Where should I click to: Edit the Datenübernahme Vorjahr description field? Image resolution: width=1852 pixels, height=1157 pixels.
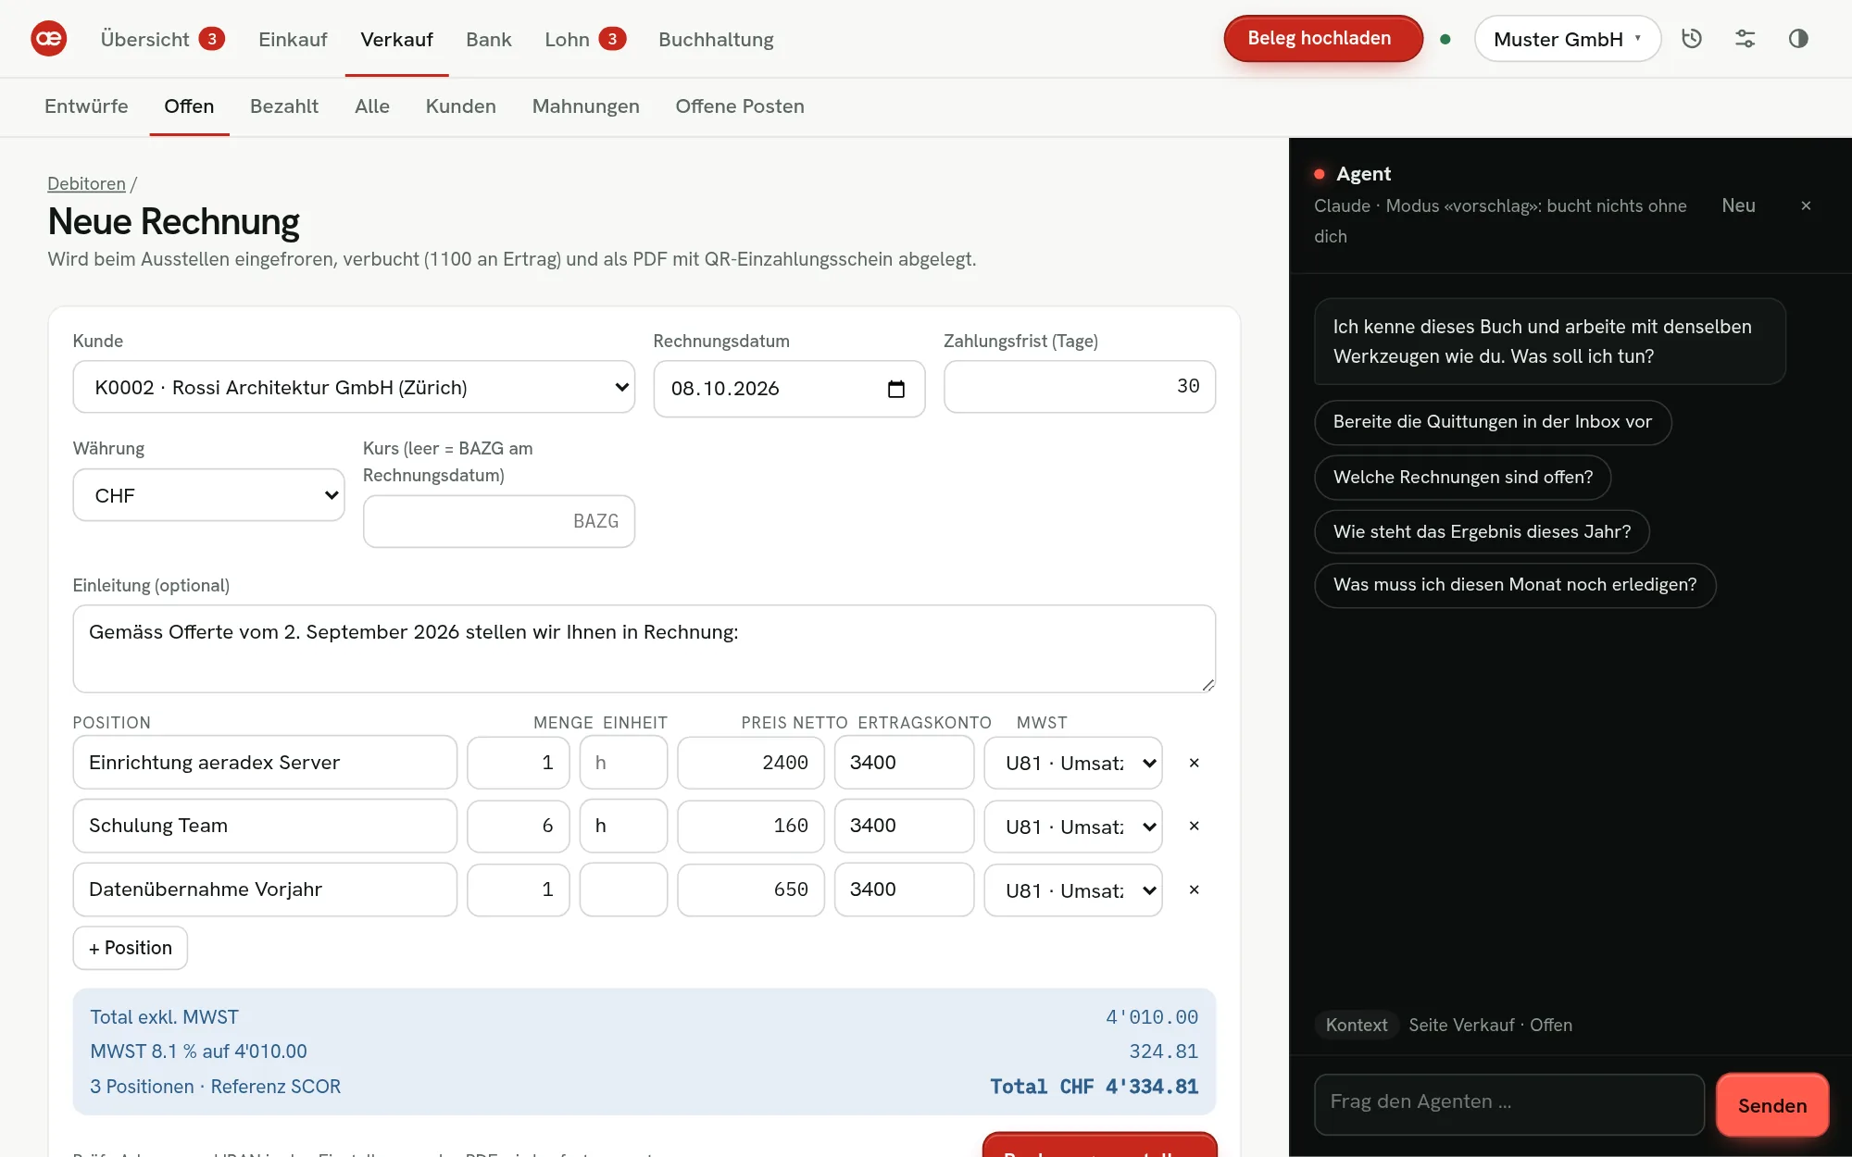point(265,890)
